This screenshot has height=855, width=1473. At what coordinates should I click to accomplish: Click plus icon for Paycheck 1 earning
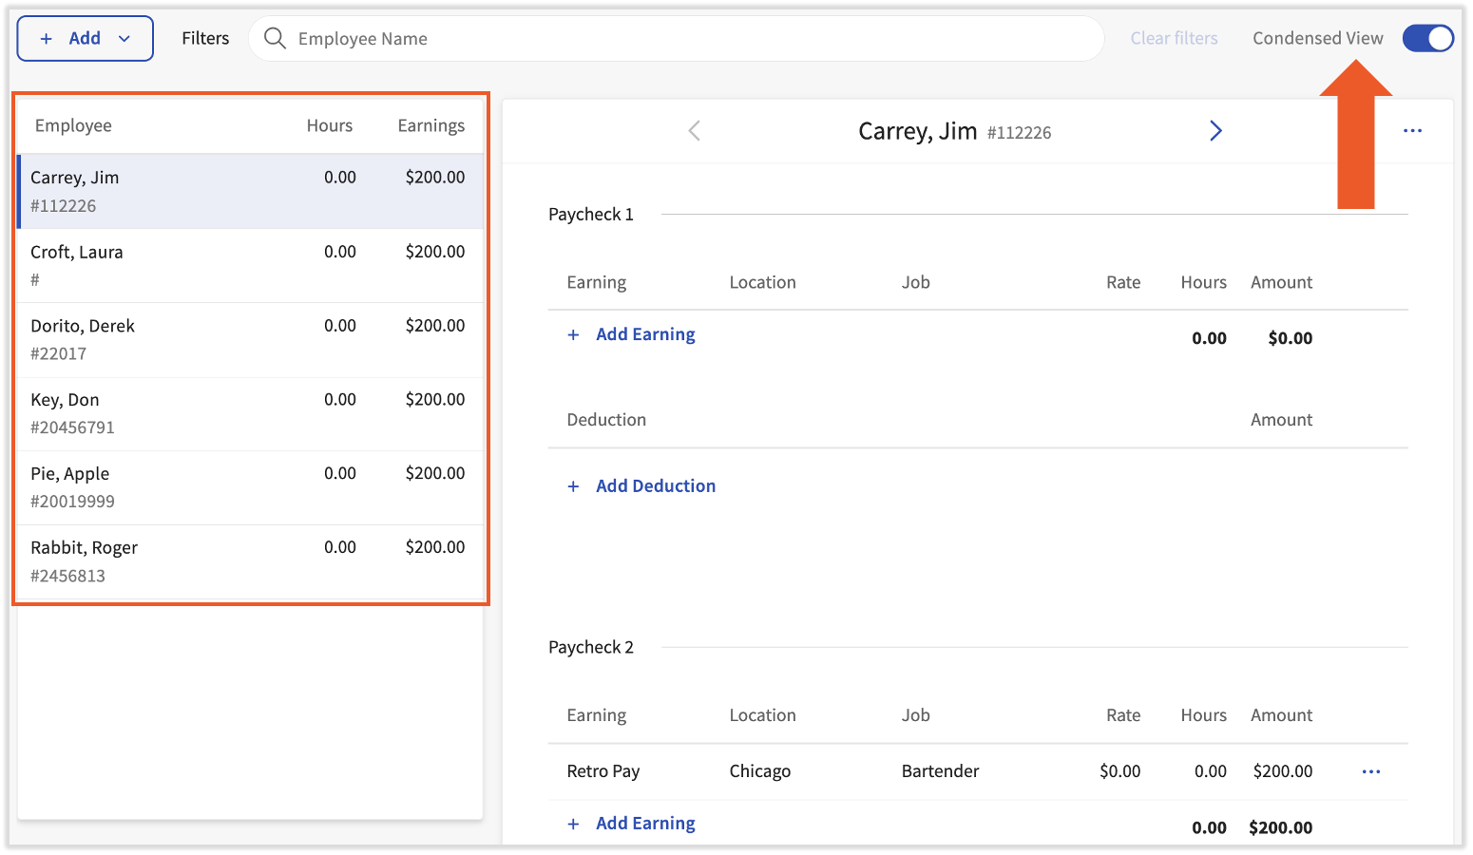[x=573, y=335]
